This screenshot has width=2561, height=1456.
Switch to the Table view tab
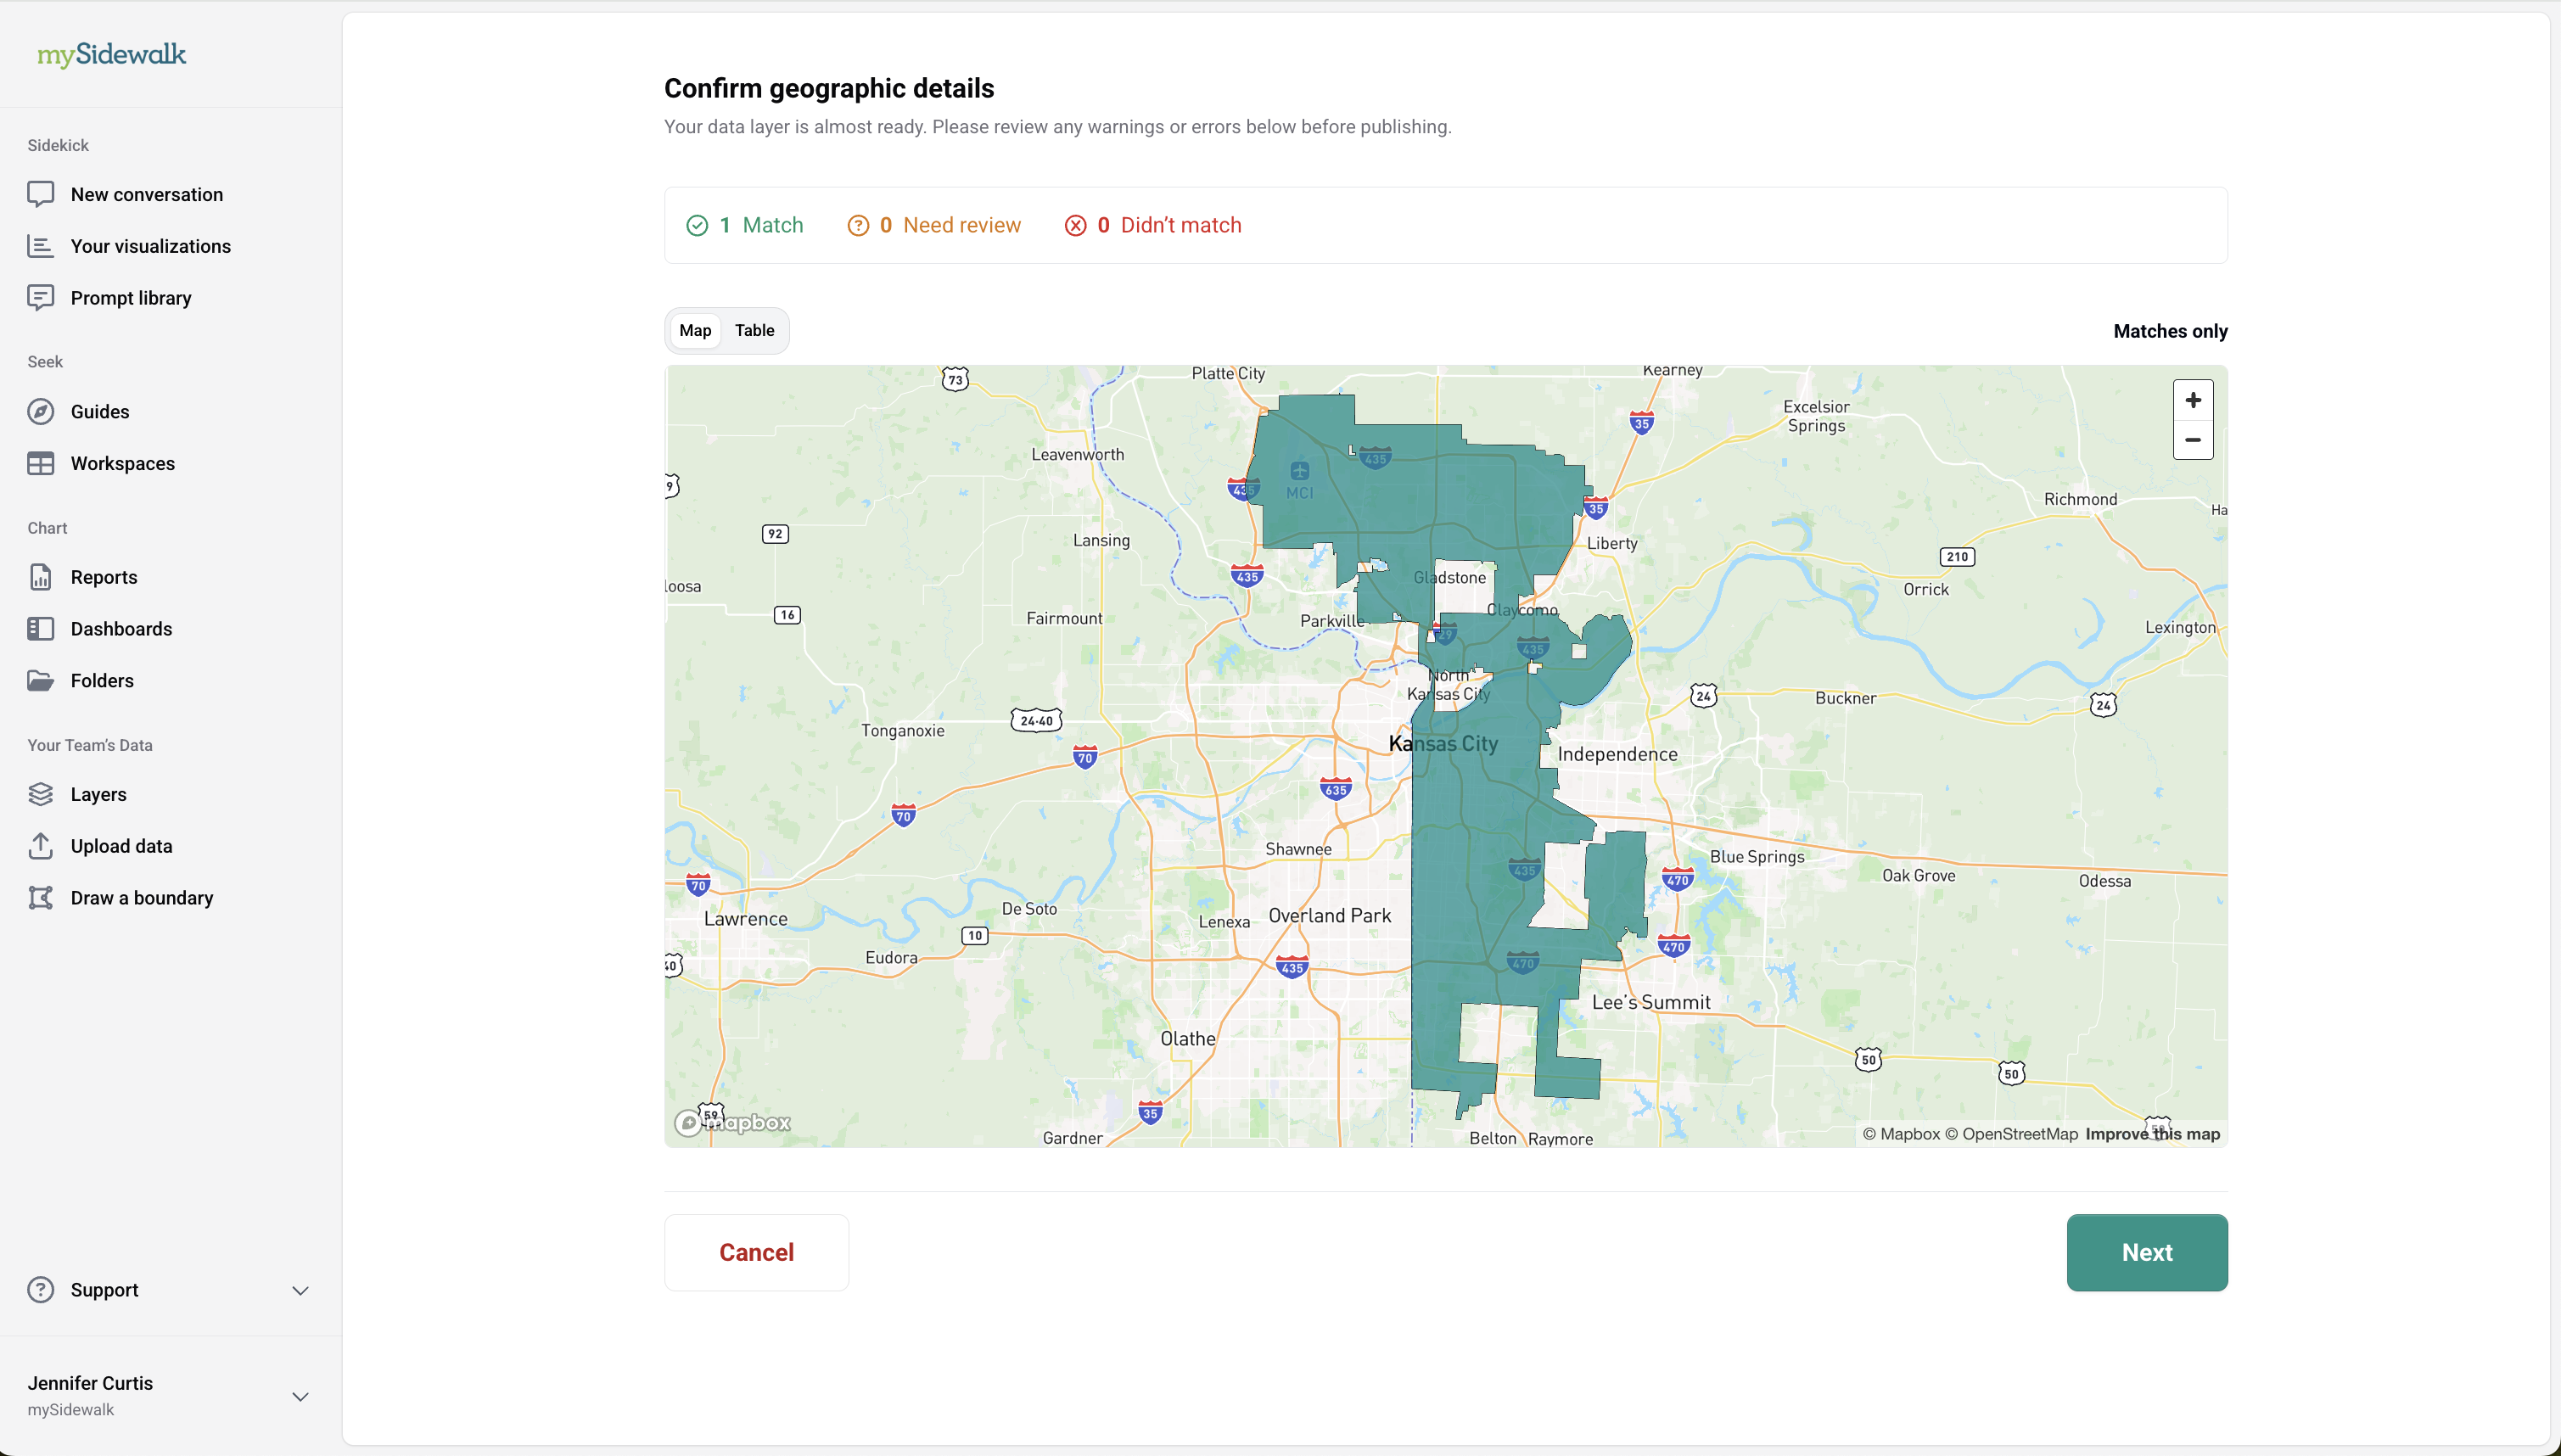point(754,331)
